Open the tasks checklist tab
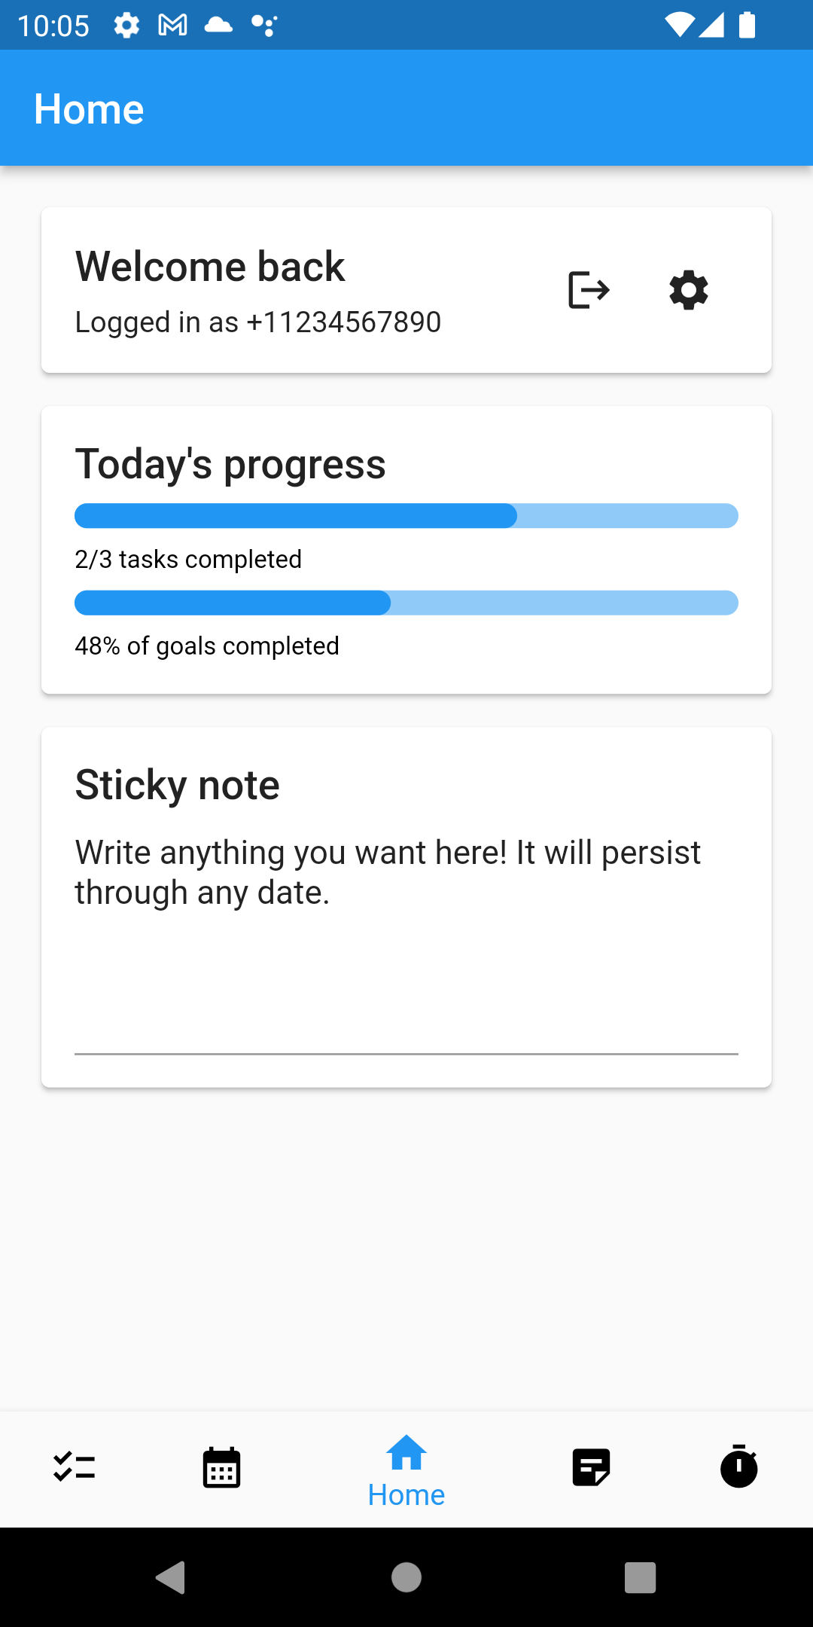This screenshot has height=1627, width=813. pos(74,1467)
